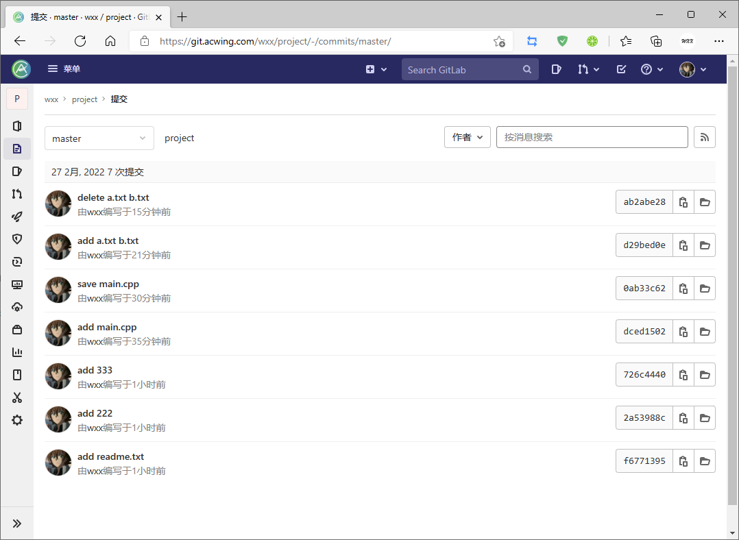The image size is (739, 540).
Task: Open commit 'add main.cpp'
Action: tap(107, 327)
